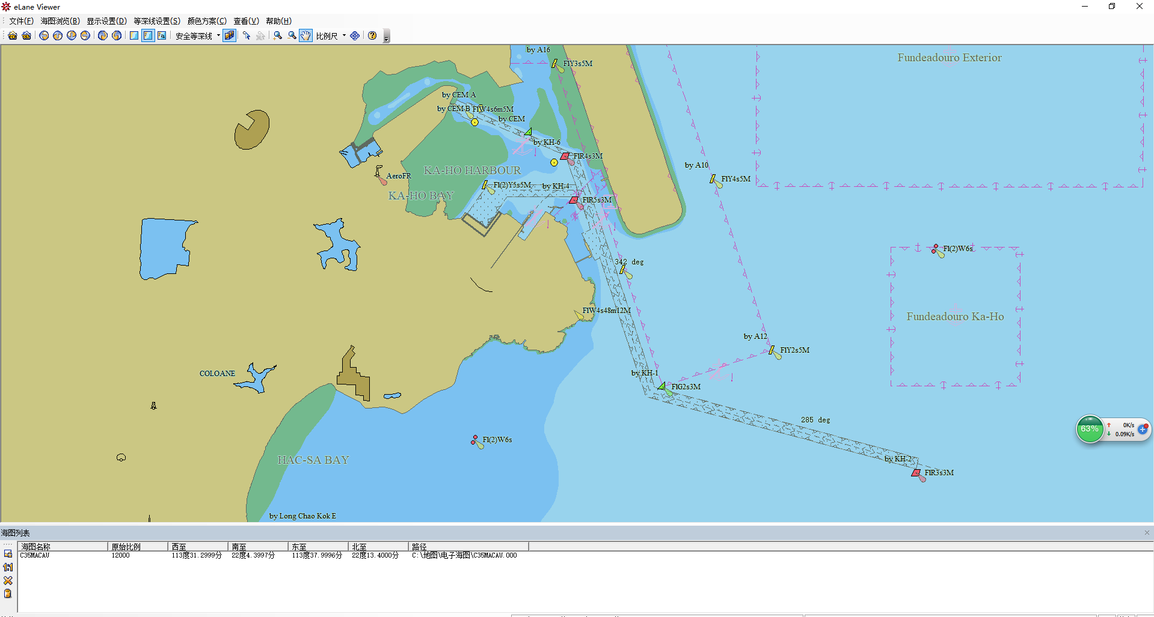Rotate the chart clockwise with the globe icon

point(103,36)
